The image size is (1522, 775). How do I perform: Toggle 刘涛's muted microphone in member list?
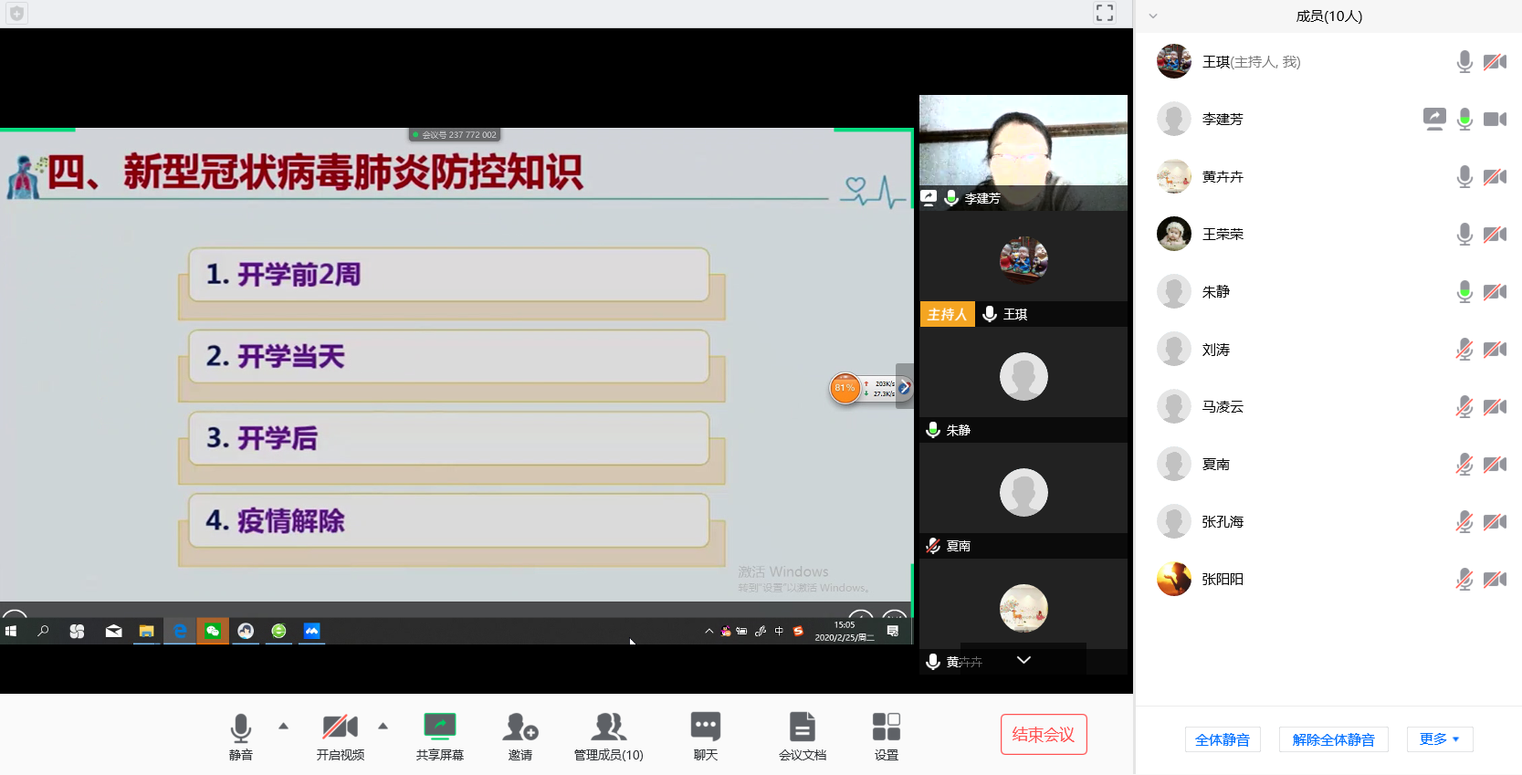(1464, 350)
